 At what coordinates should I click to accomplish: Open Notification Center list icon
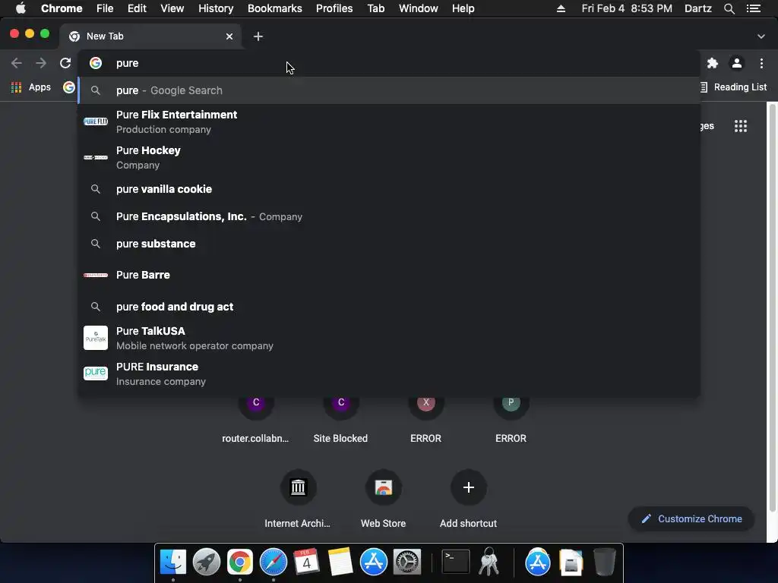(753, 8)
